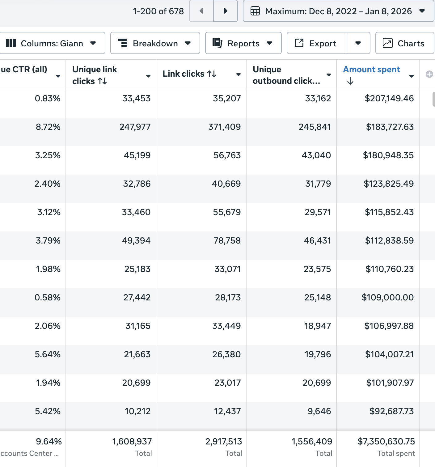Expand the Breakdown dropdown arrow
The image size is (435, 467).
(x=188, y=43)
